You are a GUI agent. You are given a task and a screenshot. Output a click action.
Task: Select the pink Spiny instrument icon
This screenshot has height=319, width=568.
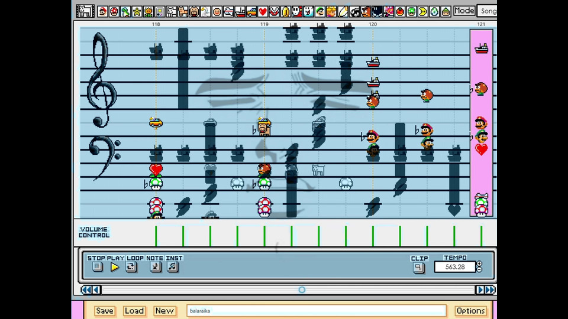pos(389,12)
